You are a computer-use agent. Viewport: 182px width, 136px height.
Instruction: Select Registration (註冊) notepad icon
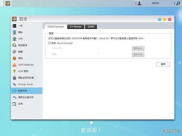click(x=14, y=104)
